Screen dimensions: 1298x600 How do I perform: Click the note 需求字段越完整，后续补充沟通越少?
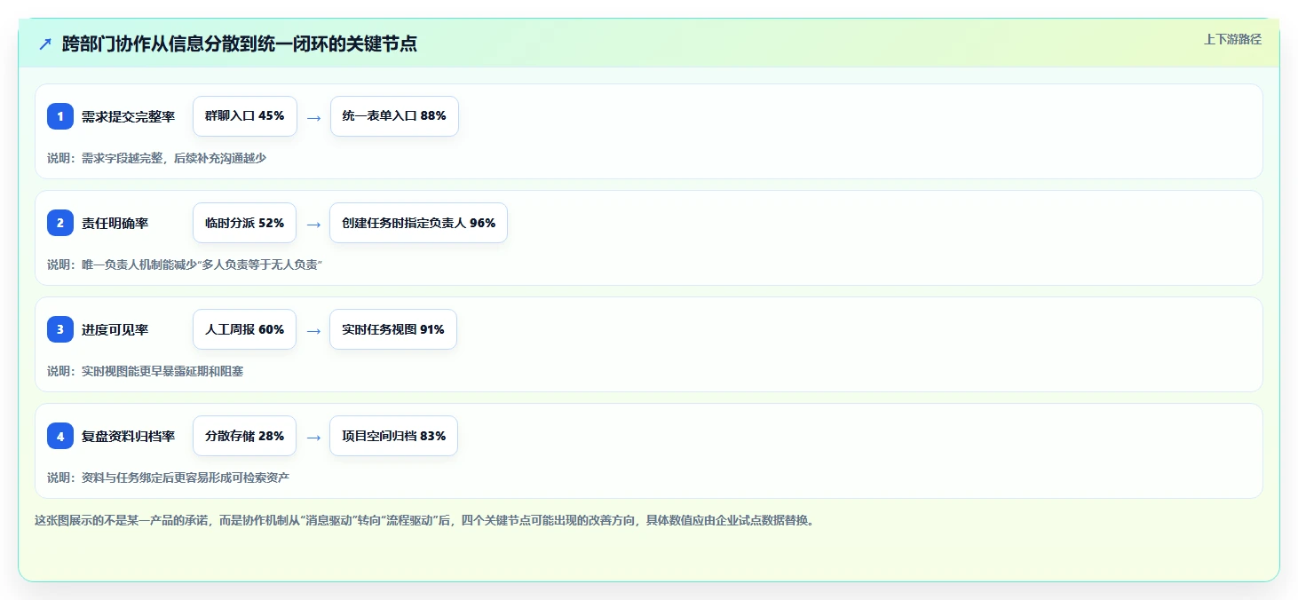156,158
